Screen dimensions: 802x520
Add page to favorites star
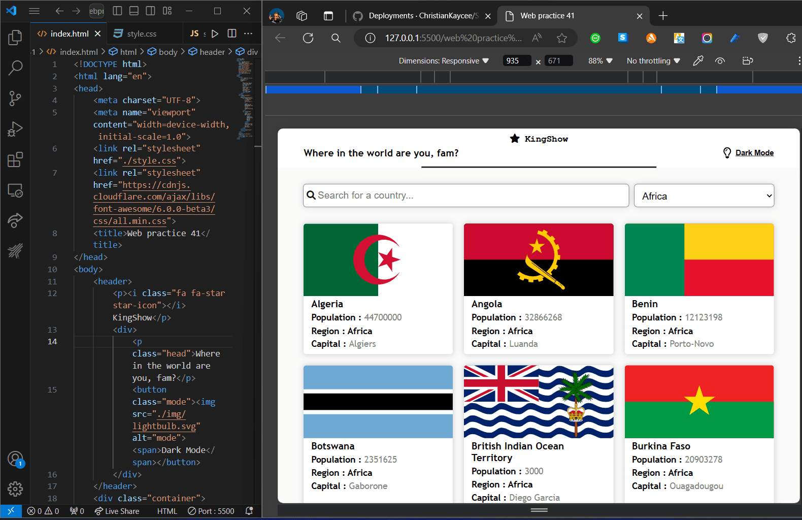click(561, 38)
